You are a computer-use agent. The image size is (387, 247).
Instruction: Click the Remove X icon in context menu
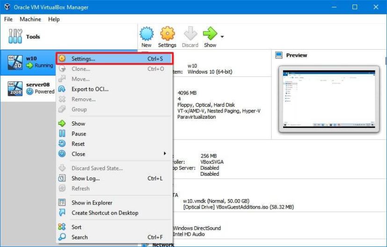(62, 99)
